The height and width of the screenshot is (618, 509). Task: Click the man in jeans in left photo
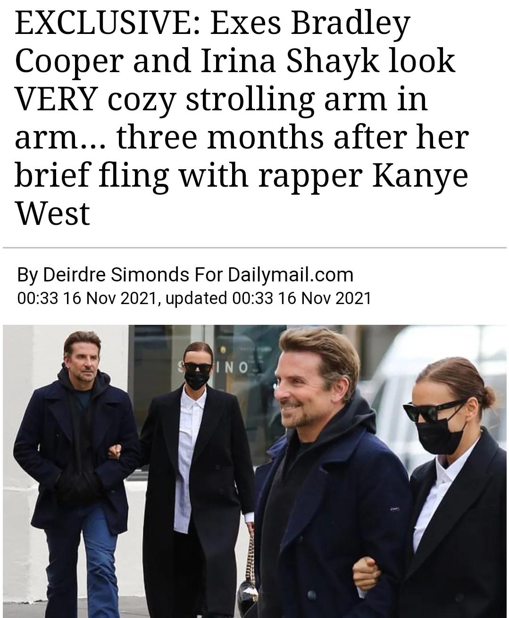point(75,471)
